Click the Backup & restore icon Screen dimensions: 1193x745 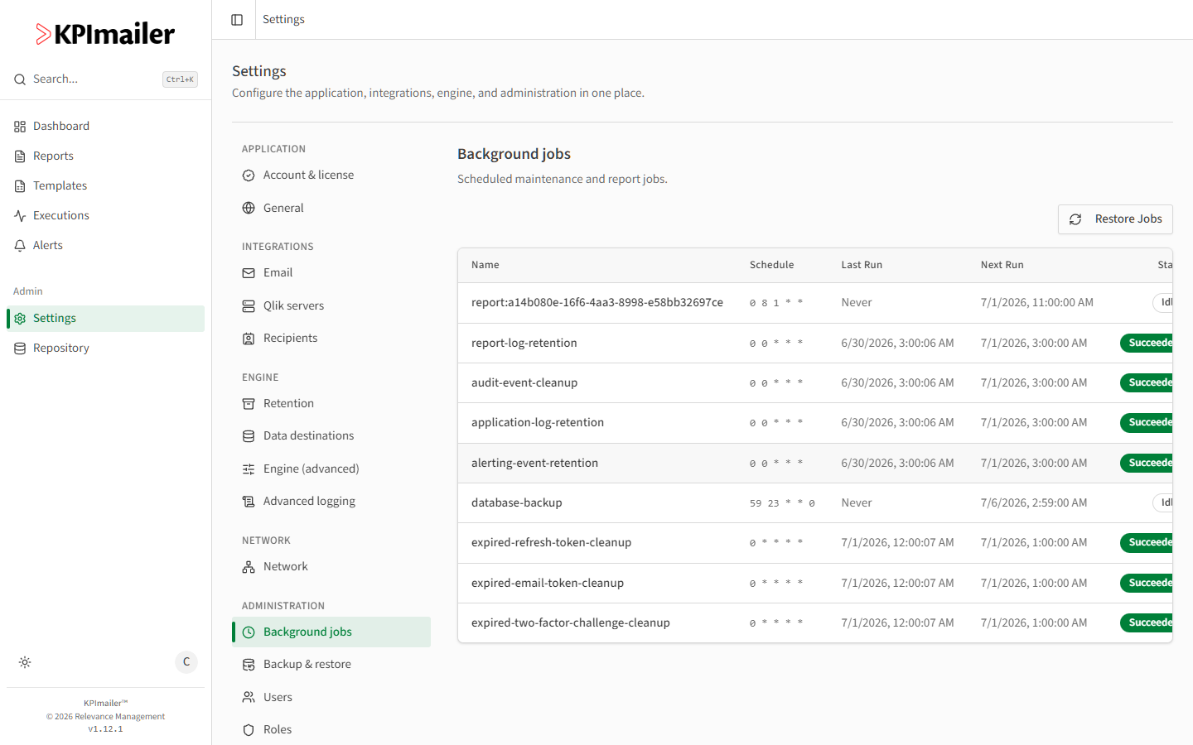[249, 665]
